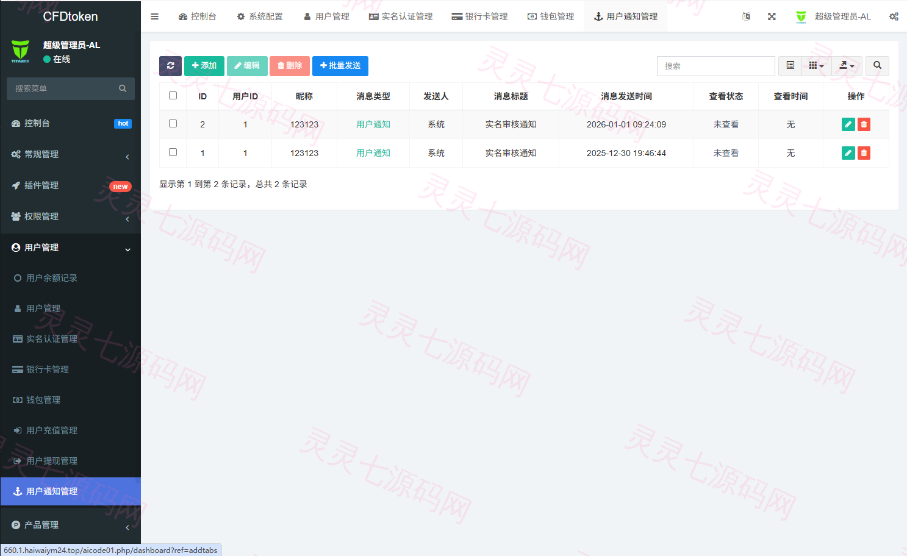Toggle the card view list icon
Viewport: 907px width, 556px height.
[x=790, y=66]
